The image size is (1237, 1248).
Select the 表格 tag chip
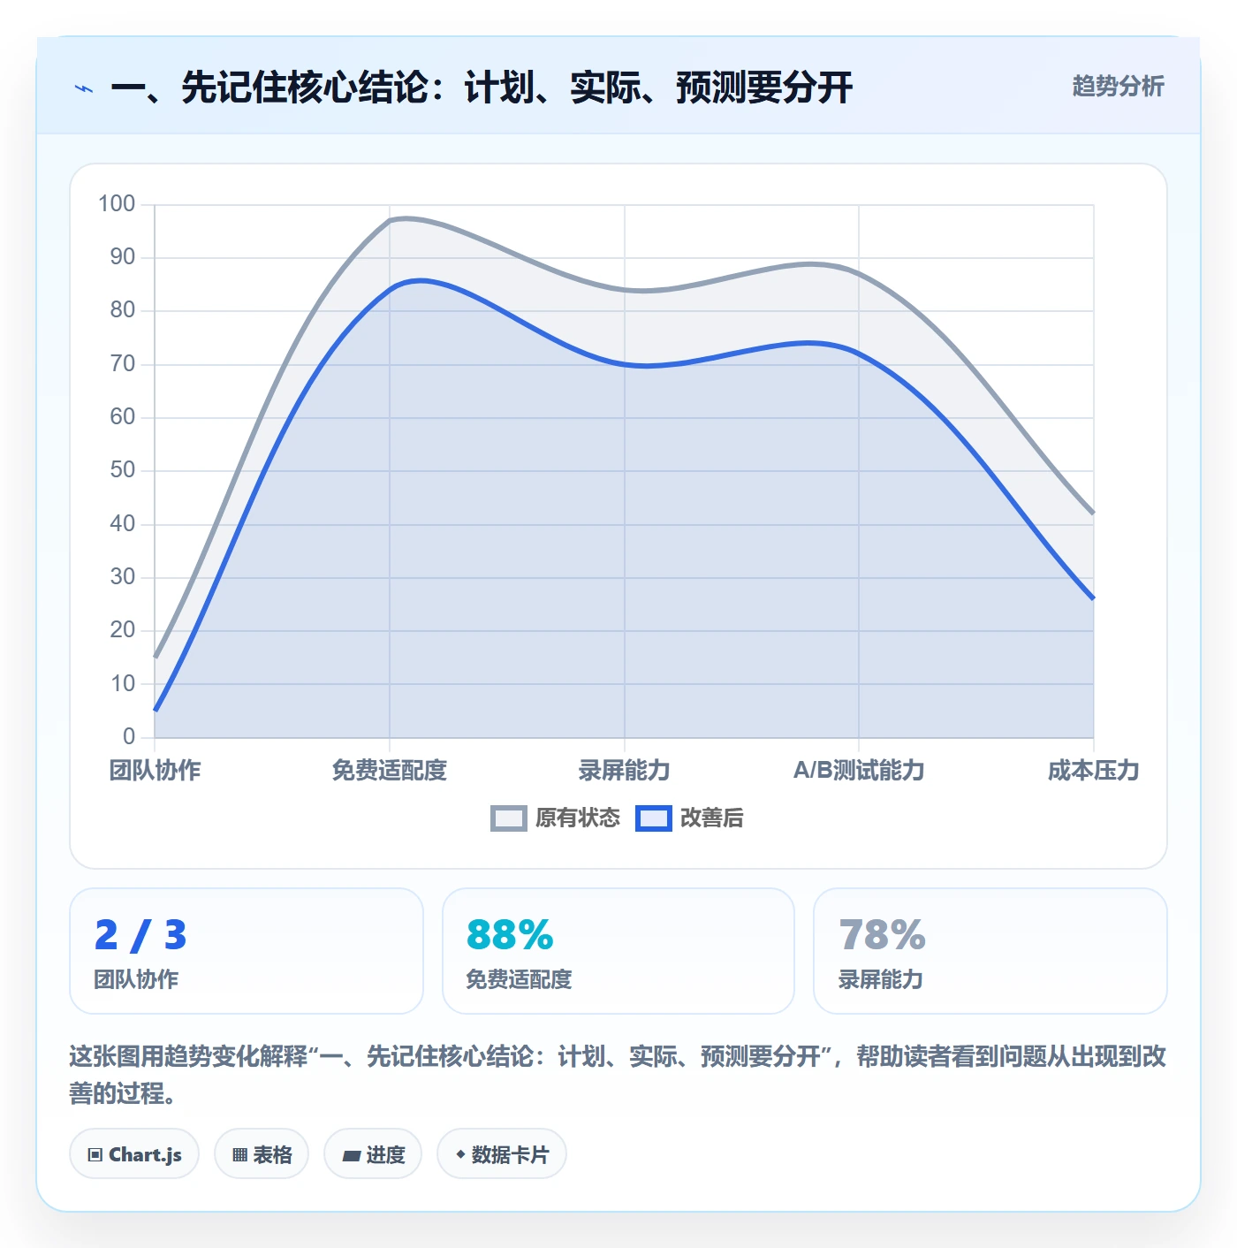(262, 1153)
